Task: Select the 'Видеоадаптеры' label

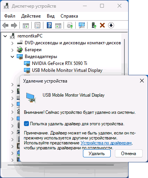Action: 41,57
